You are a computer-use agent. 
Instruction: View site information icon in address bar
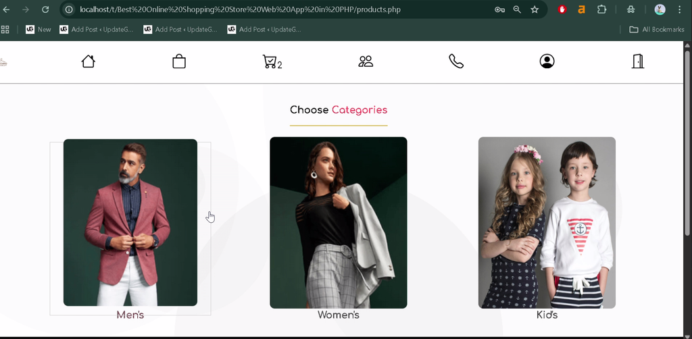coord(69,9)
